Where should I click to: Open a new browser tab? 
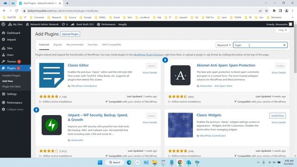67,3
